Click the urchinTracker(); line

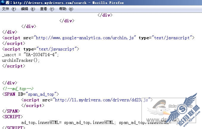[x=21, y=60]
